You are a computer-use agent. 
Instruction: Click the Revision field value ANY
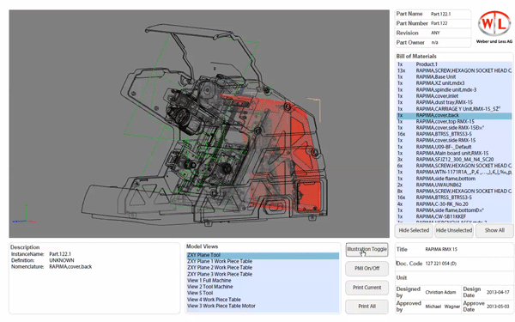435,33
